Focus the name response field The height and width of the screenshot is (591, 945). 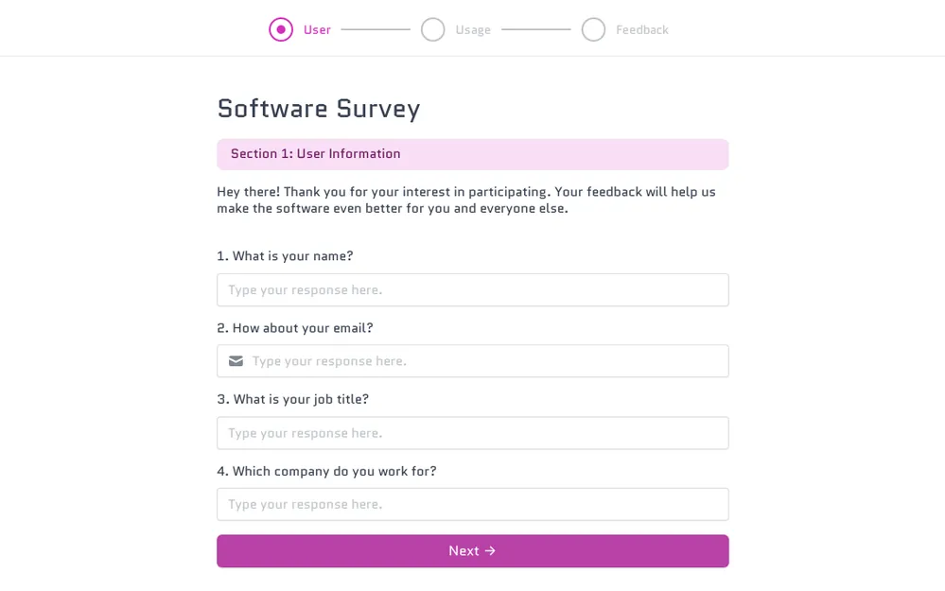473,290
